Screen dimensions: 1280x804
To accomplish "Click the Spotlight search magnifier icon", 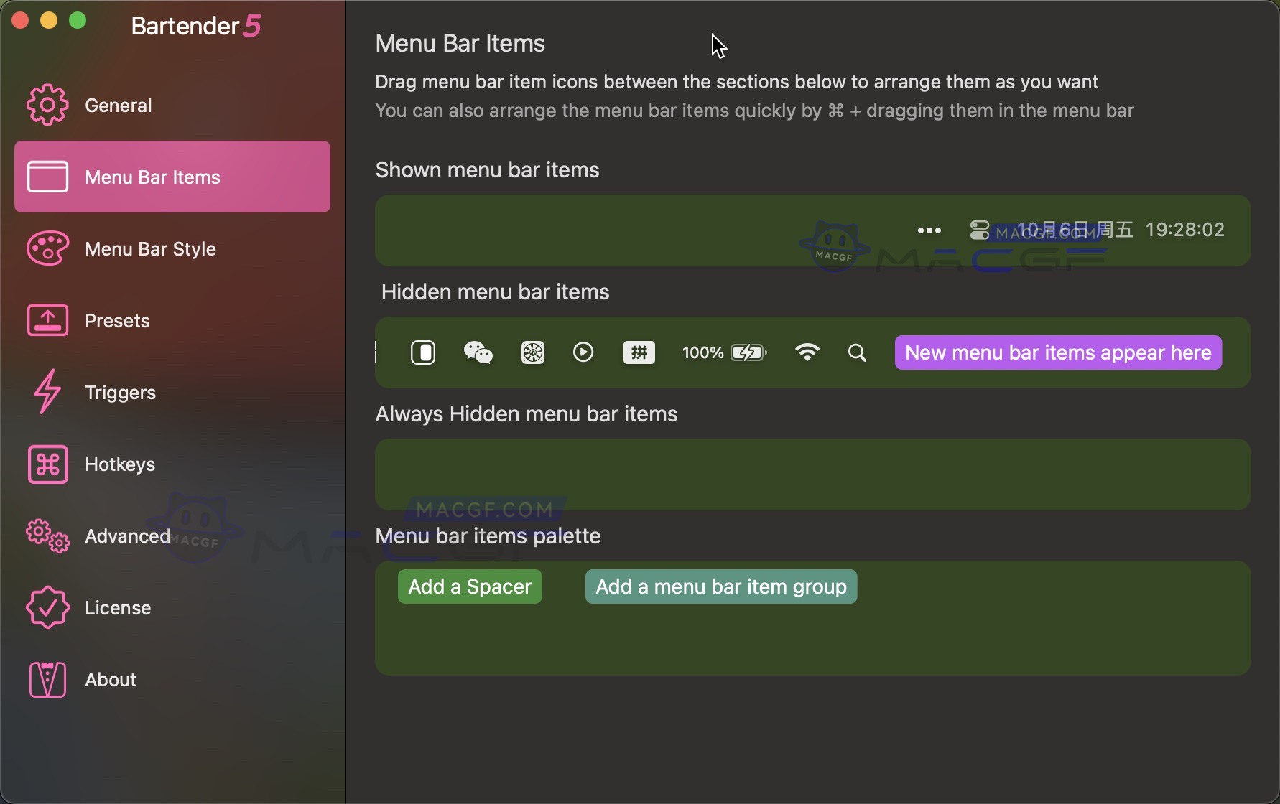I will pos(857,353).
